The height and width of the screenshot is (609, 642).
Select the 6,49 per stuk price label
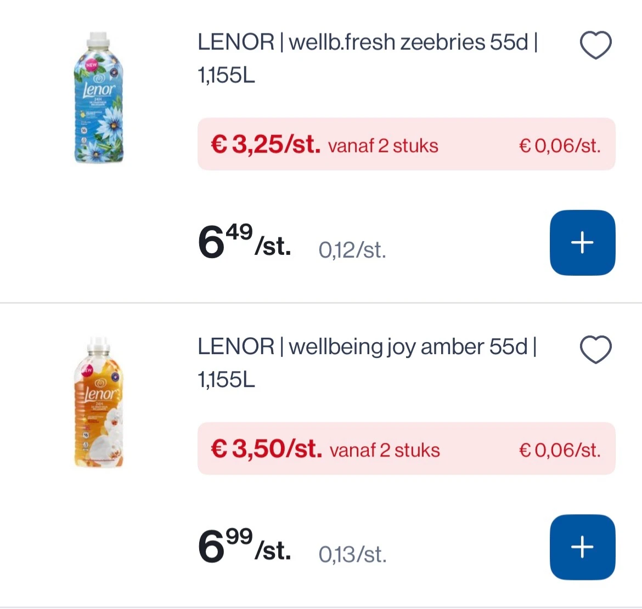click(244, 242)
